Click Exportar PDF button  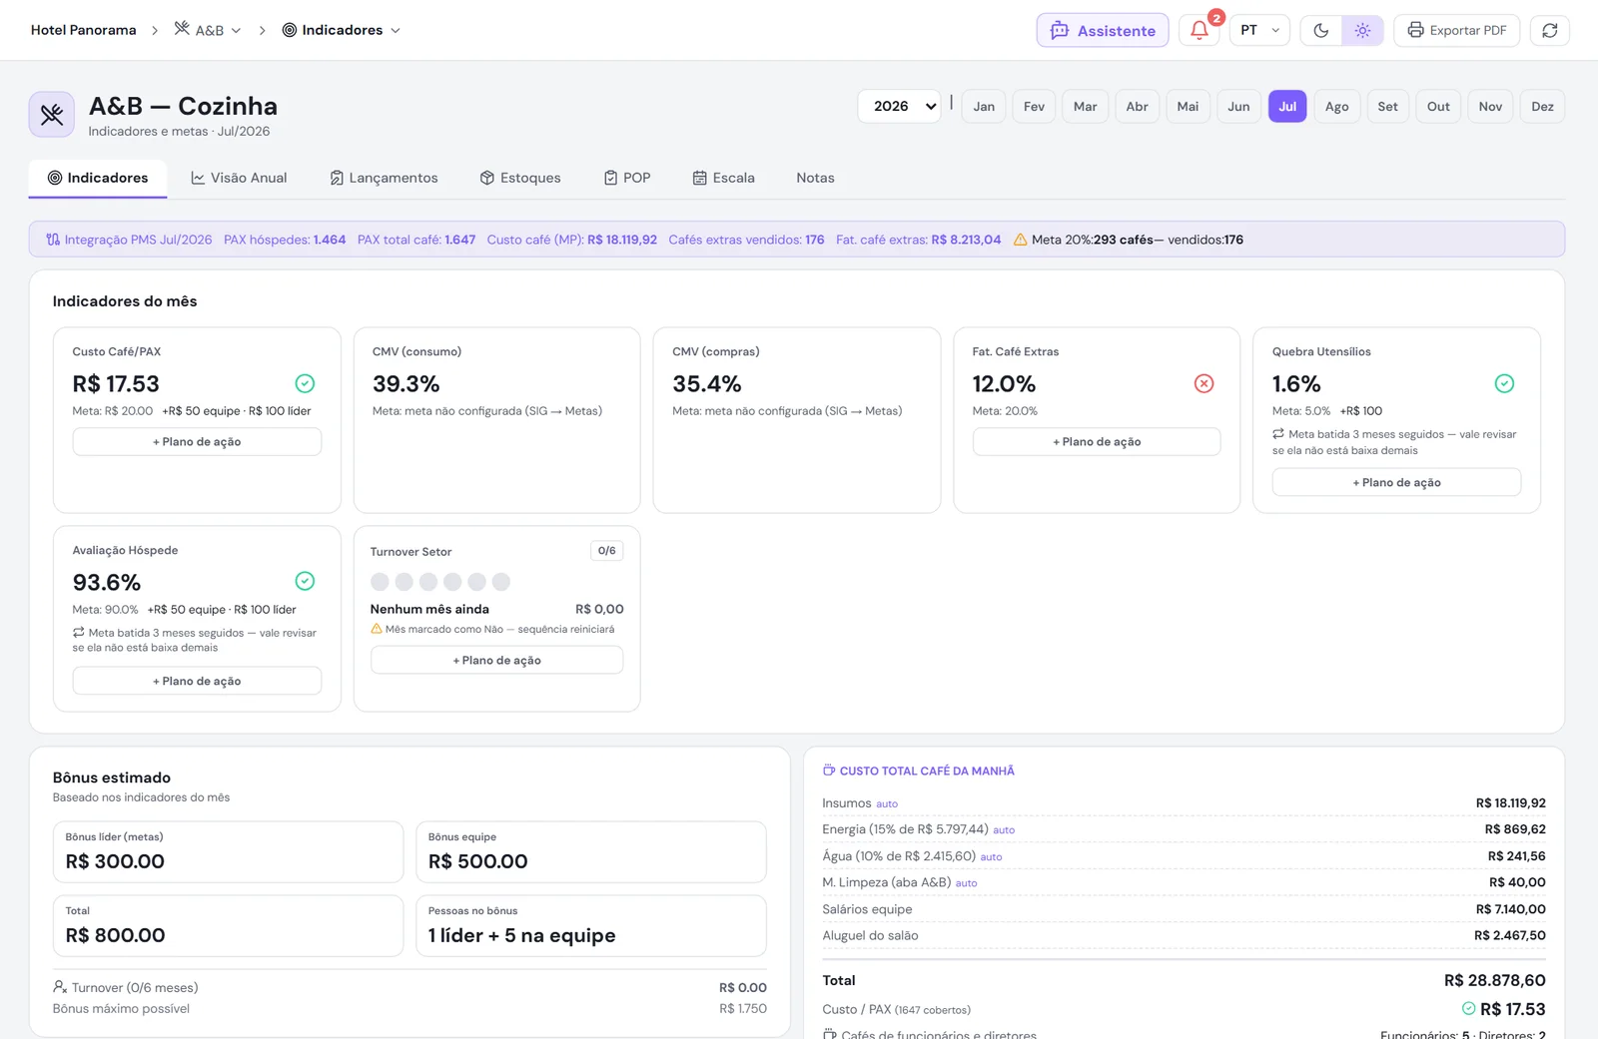1457,30
